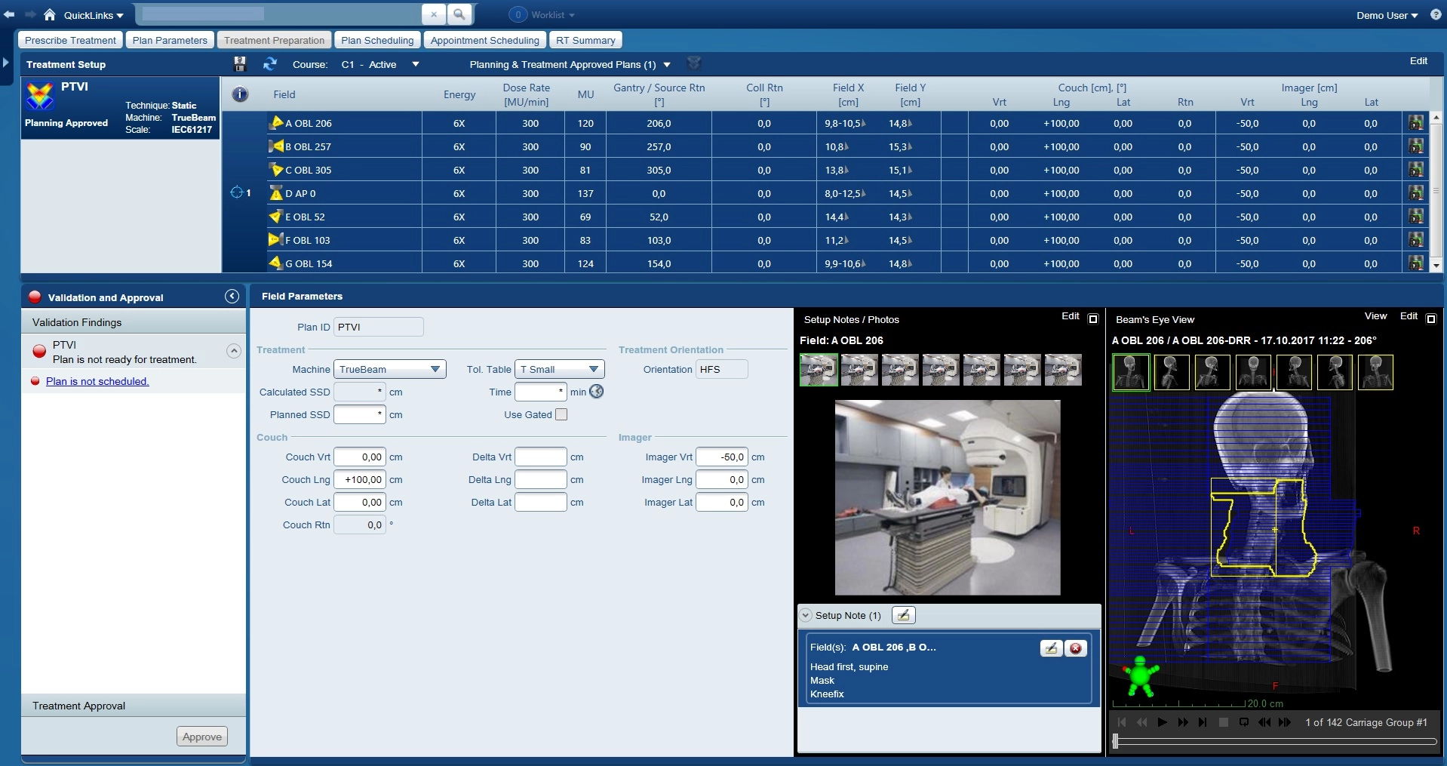Delete the setup note with red X icon
Viewport: 1447px width, 766px height.
coord(1075,648)
